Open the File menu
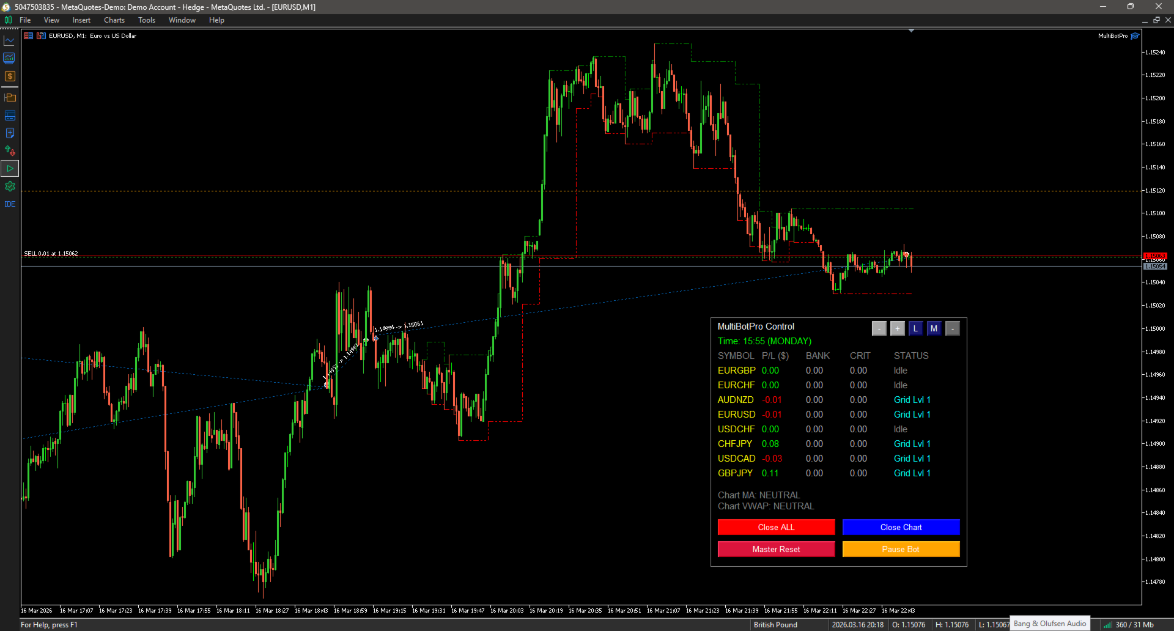The width and height of the screenshot is (1174, 631). pos(25,20)
